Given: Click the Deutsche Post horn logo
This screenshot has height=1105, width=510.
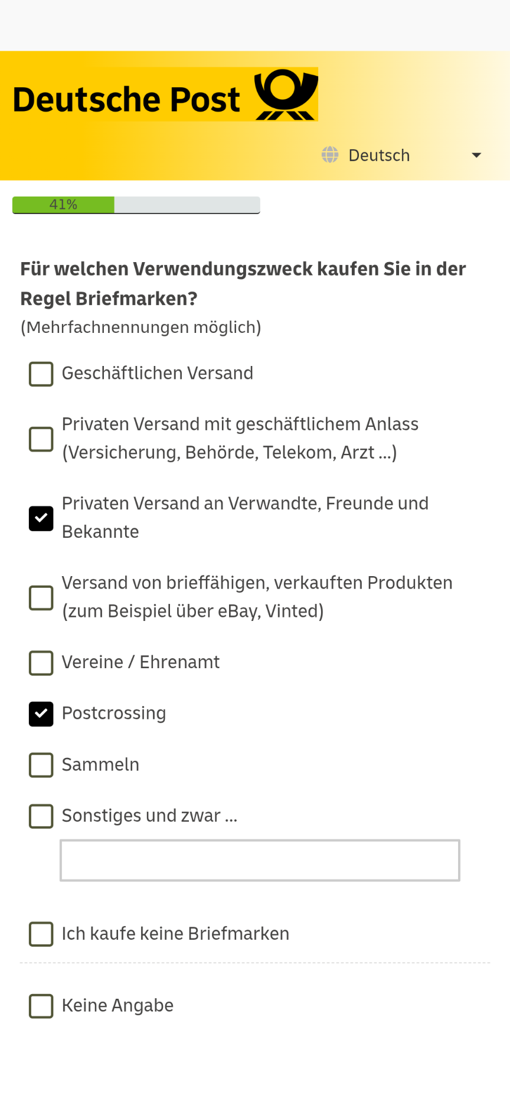Looking at the screenshot, I should 286,94.
